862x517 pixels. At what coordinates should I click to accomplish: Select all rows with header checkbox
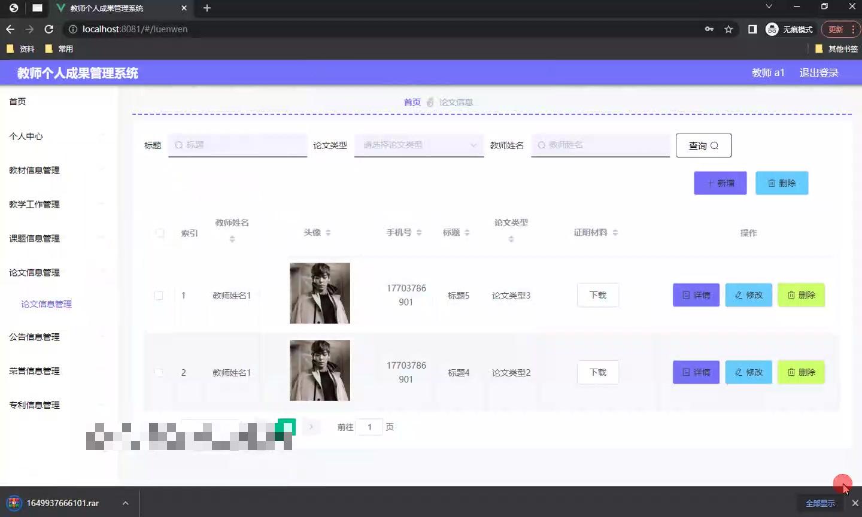click(x=160, y=233)
